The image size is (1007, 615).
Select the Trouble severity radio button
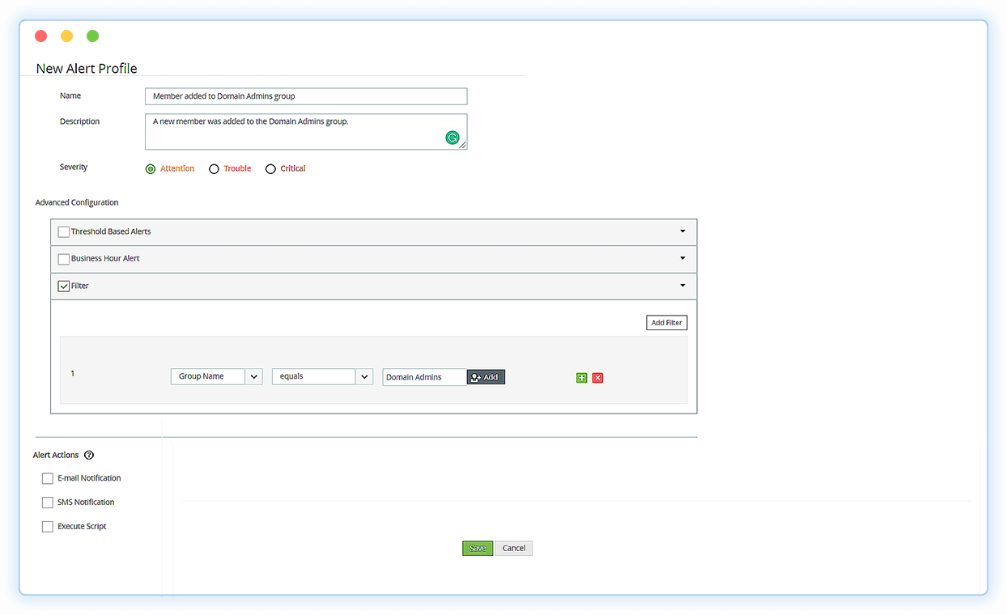[214, 168]
